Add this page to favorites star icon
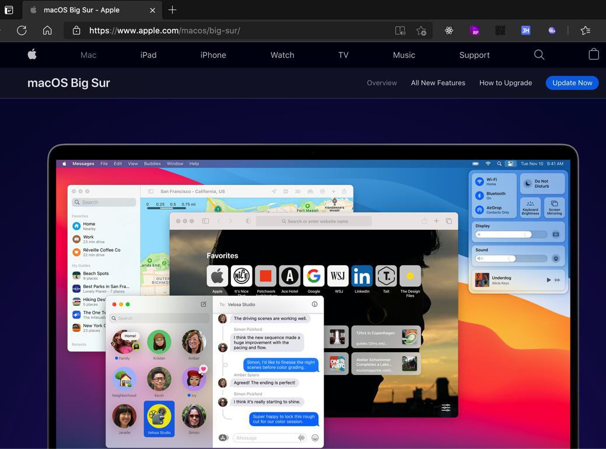 point(421,30)
